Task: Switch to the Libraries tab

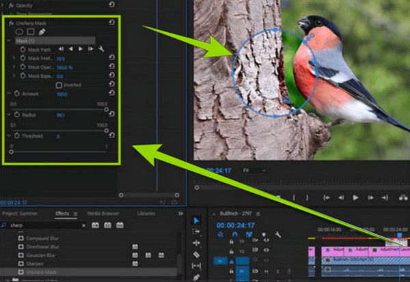Action: [146, 214]
